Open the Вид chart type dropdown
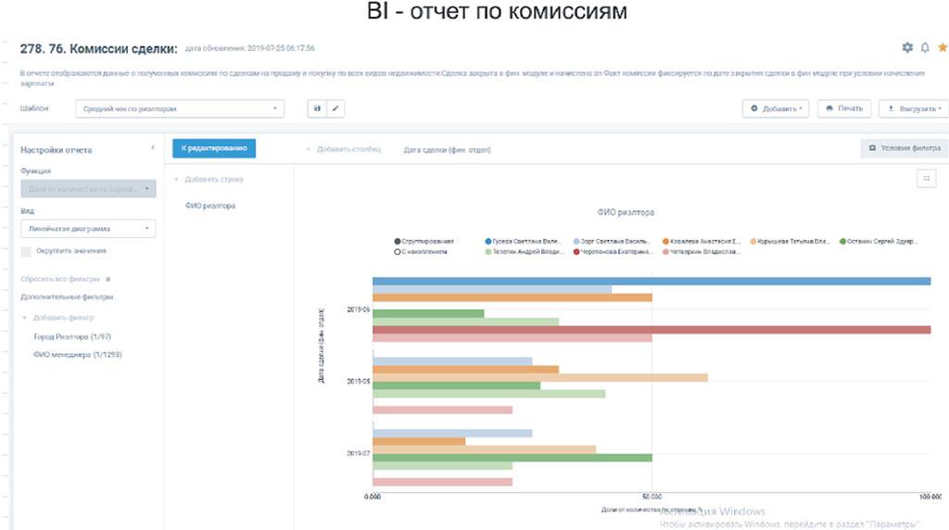Viewport: 949px width, 530px height. 88,228
